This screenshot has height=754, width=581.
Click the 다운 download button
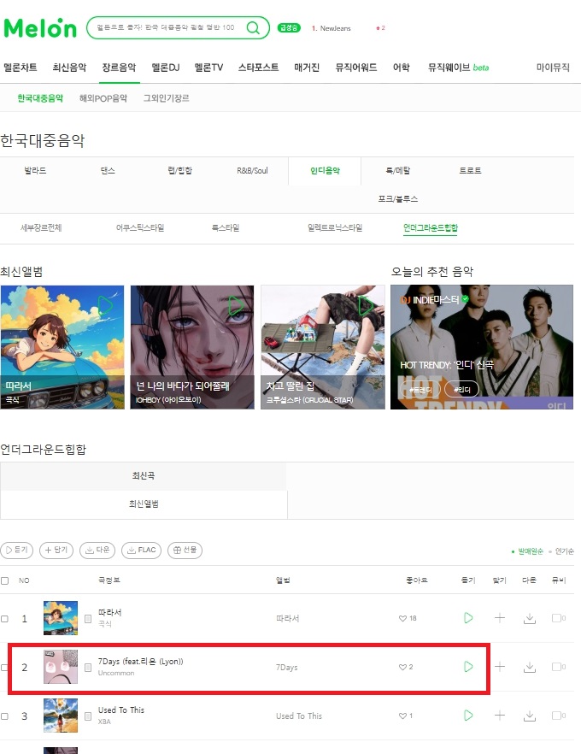click(97, 550)
